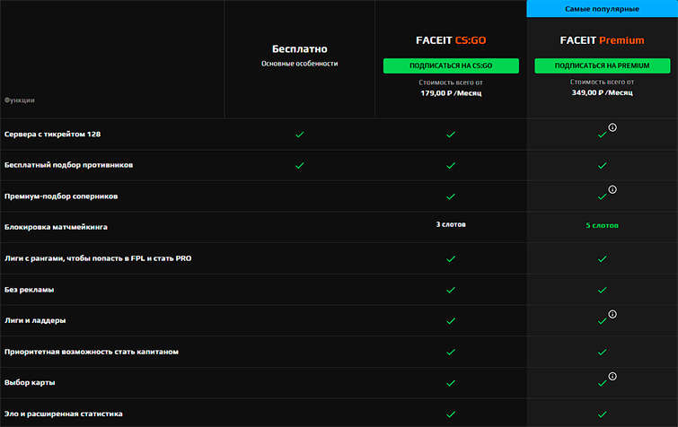Click the CS:GO checkmark for 'Выбор карты'
Screen dimensions: 678x427
coord(451,383)
